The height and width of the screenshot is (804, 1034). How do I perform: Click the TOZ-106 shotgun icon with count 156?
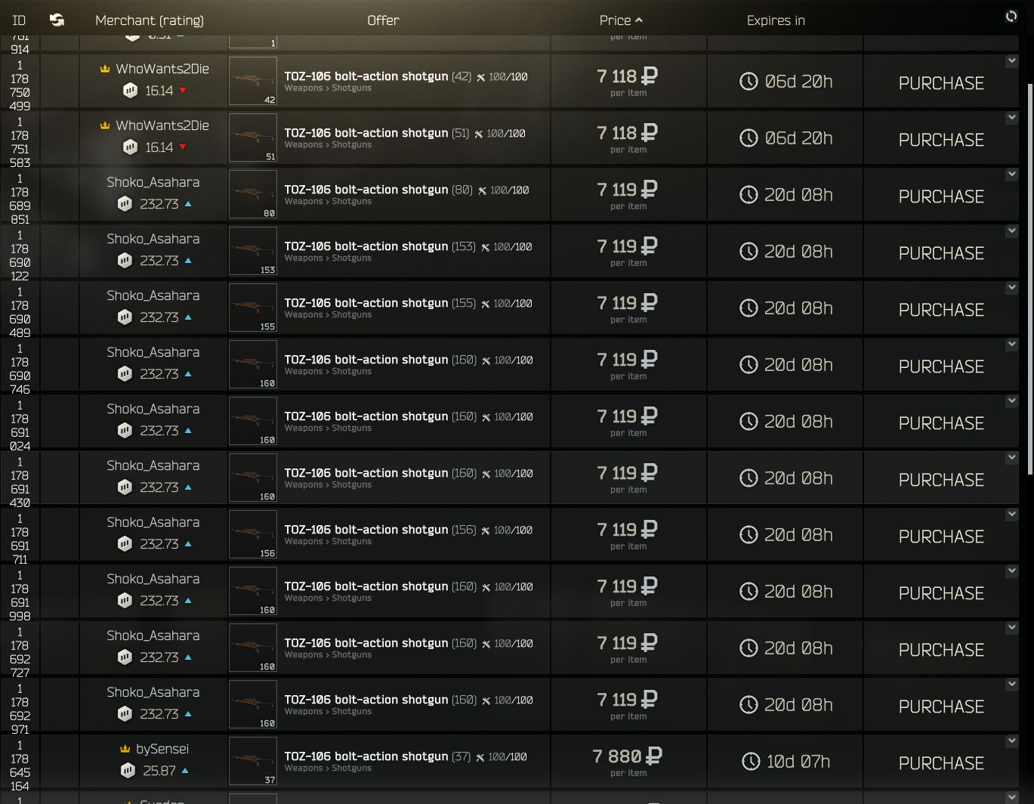click(x=253, y=534)
